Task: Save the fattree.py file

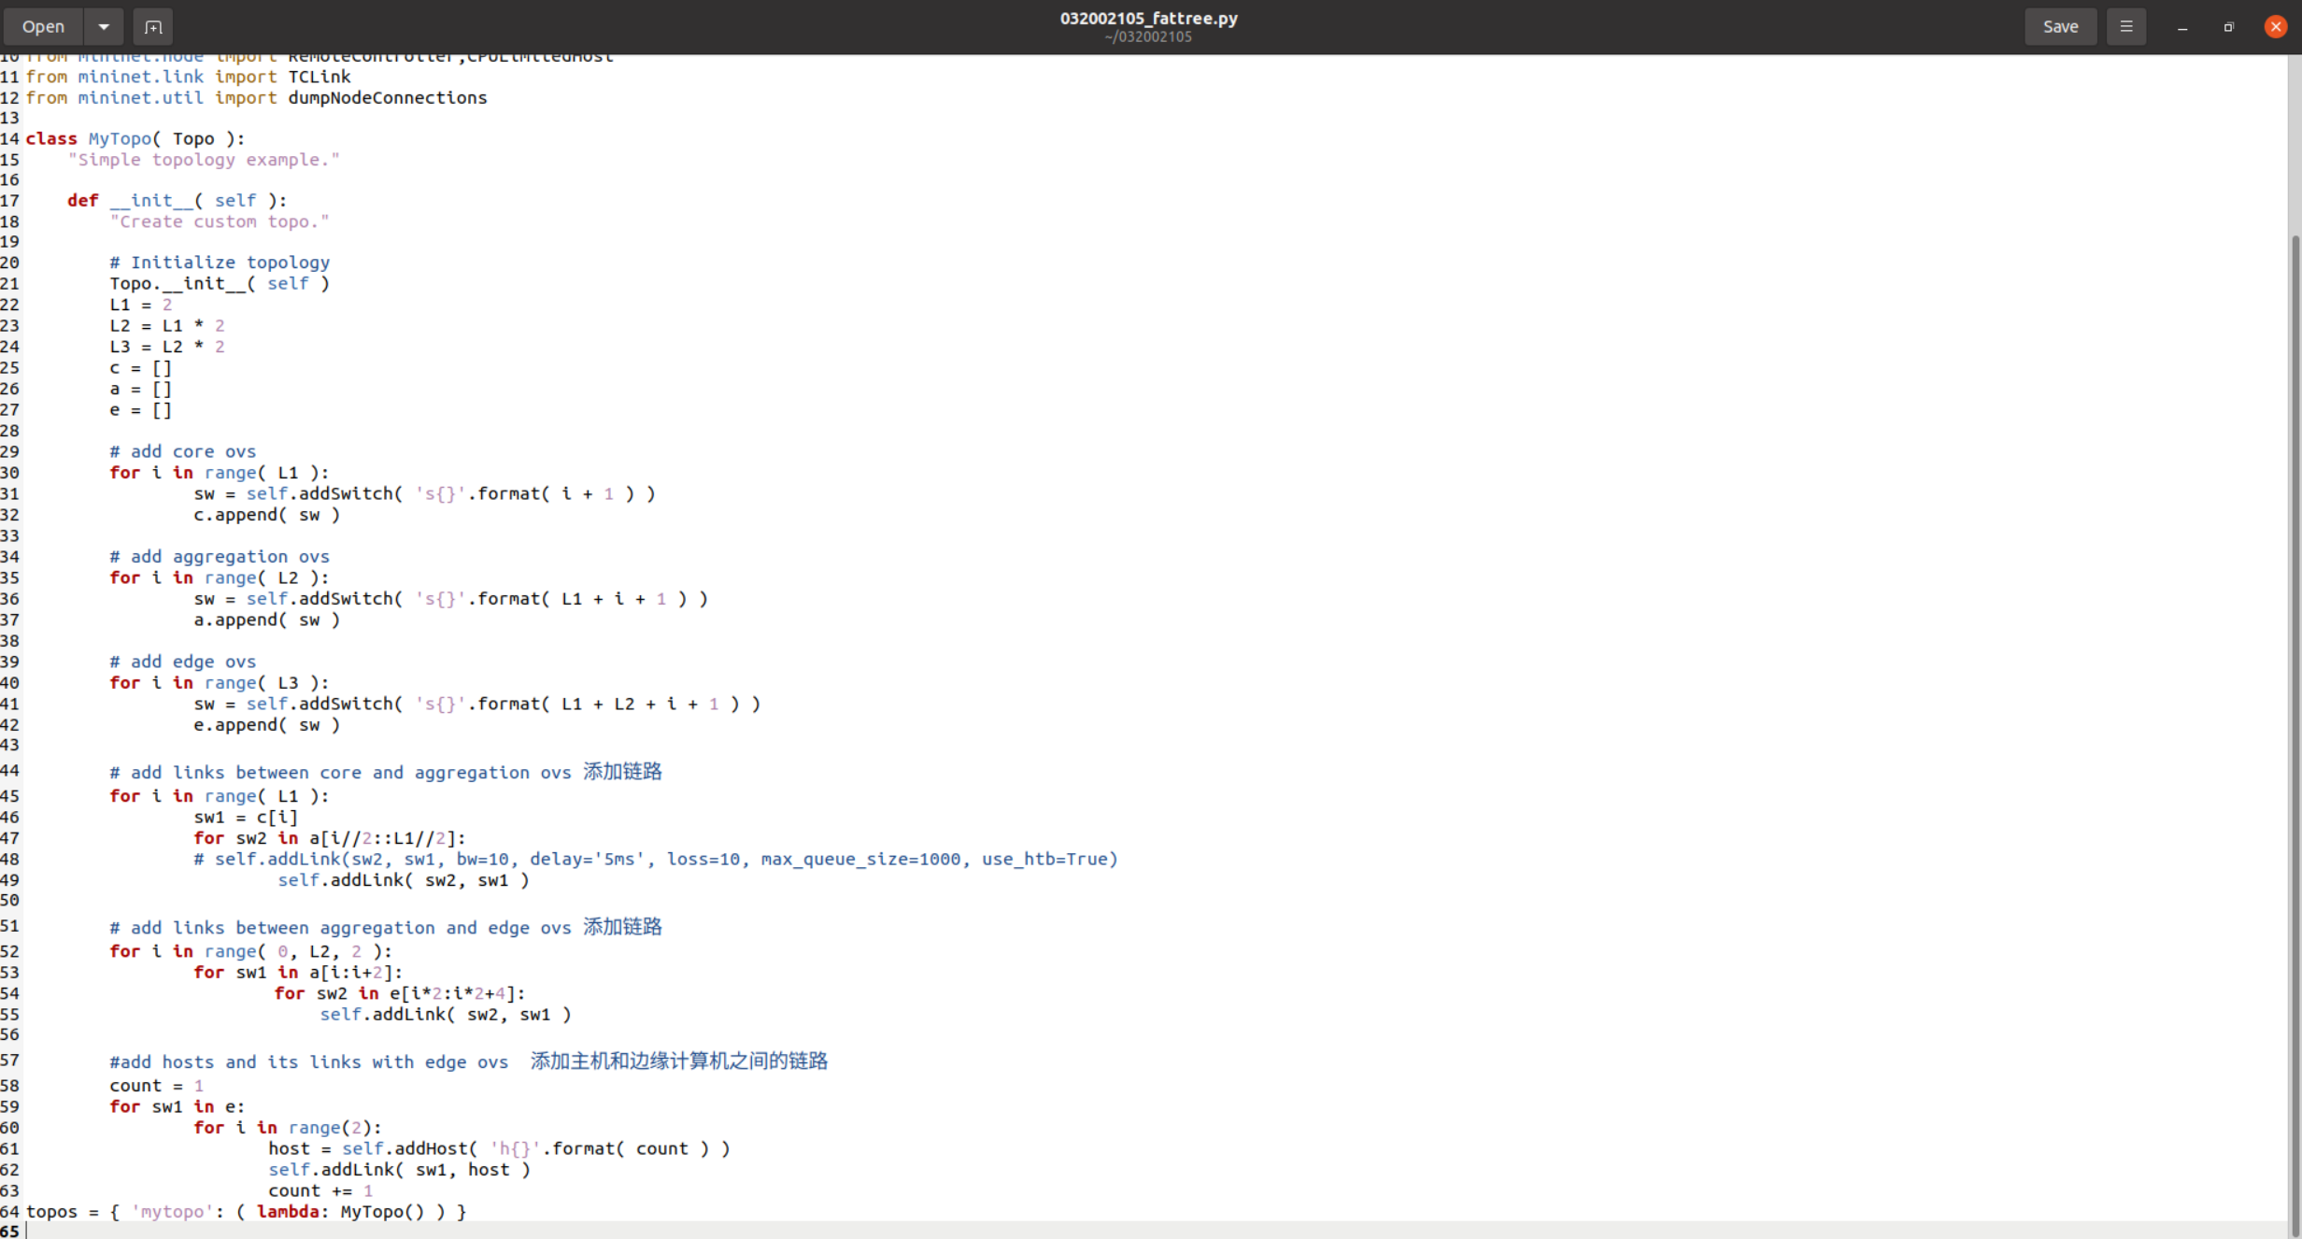Action: click(x=2060, y=26)
